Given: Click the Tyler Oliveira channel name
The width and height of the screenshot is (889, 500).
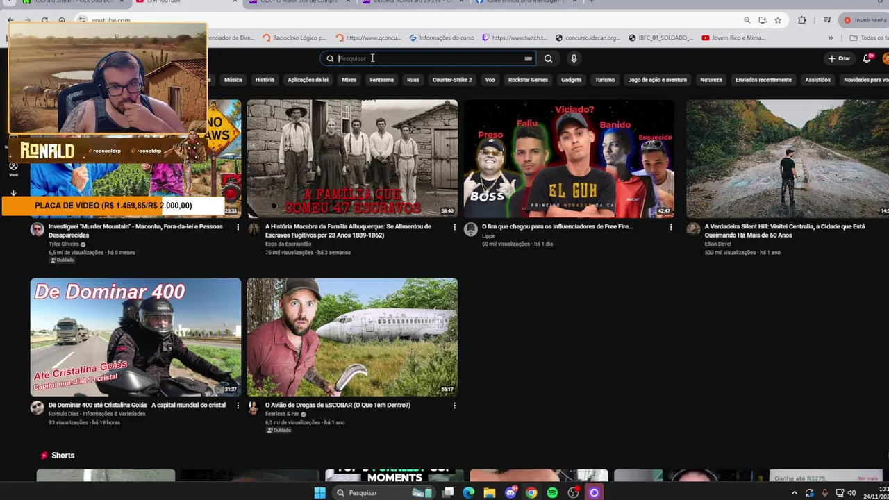Looking at the screenshot, I should [x=64, y=244].
